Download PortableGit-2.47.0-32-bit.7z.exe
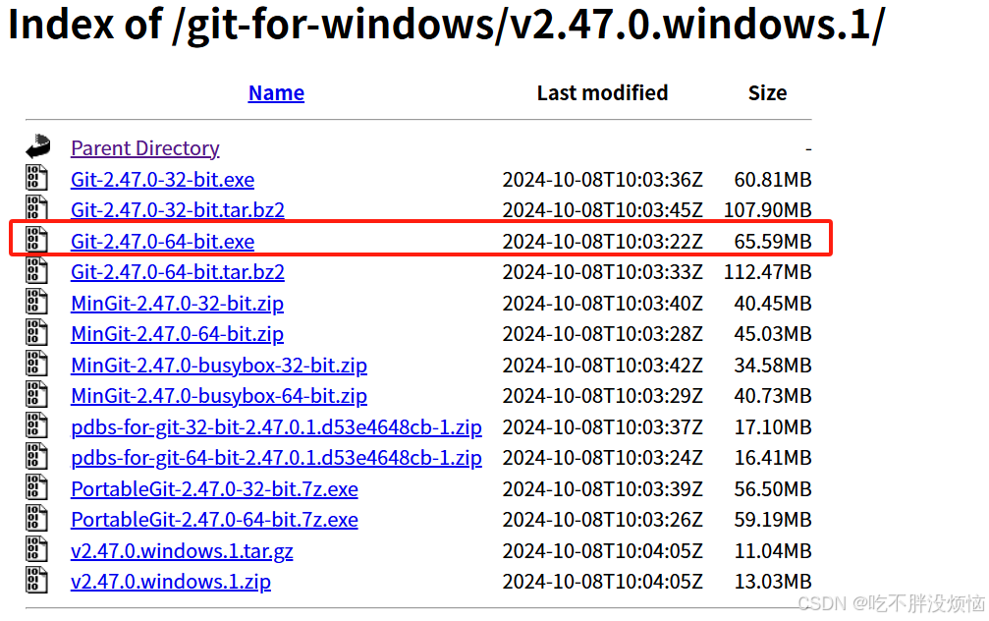989x621 pixels. pyautogui.click(x=214, y=489)
